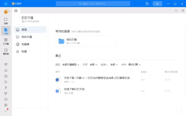Click the stacked pages icon above the more dots
This screenshot has height=116, width=186.
(x=6, y=105)
